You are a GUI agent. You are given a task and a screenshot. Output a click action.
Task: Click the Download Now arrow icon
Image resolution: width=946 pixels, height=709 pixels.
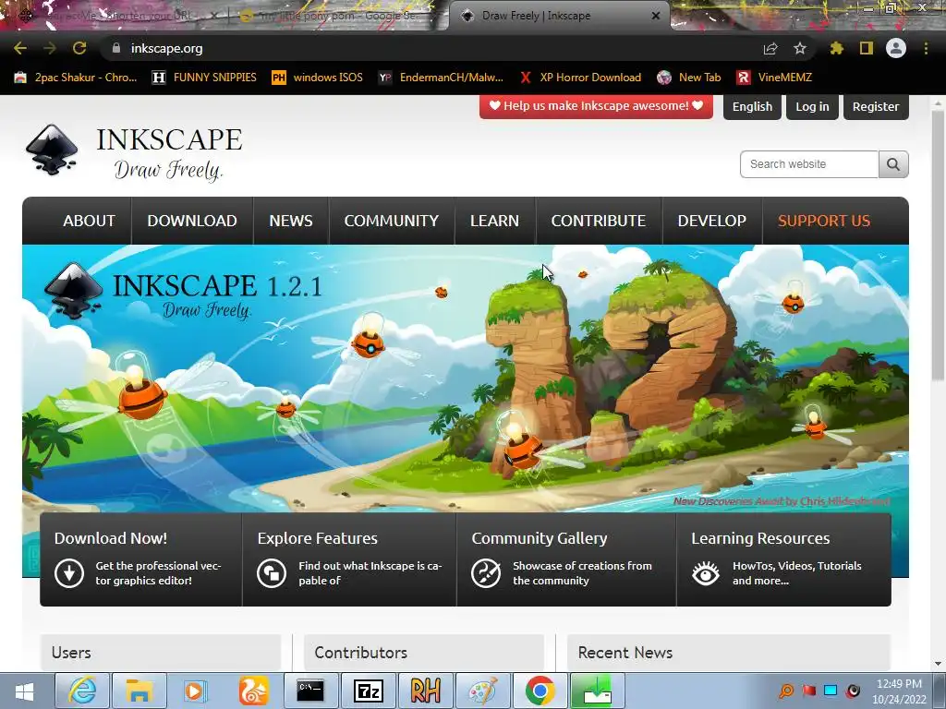point(69,572)
